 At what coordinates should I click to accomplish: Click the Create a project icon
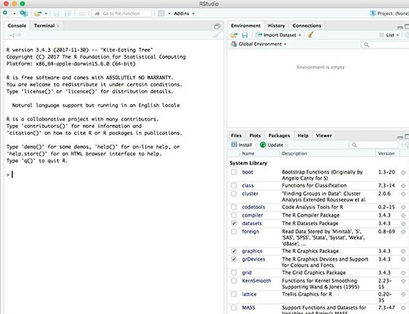[x=24, y=13]
